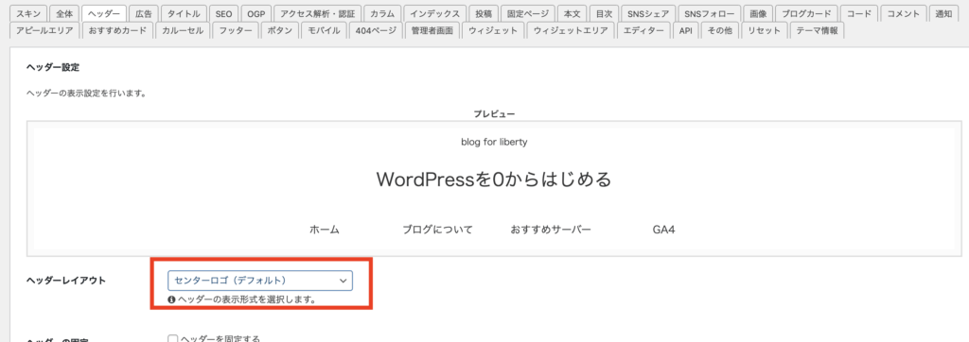Click the ホーム menu link in preview

point(325,230)
